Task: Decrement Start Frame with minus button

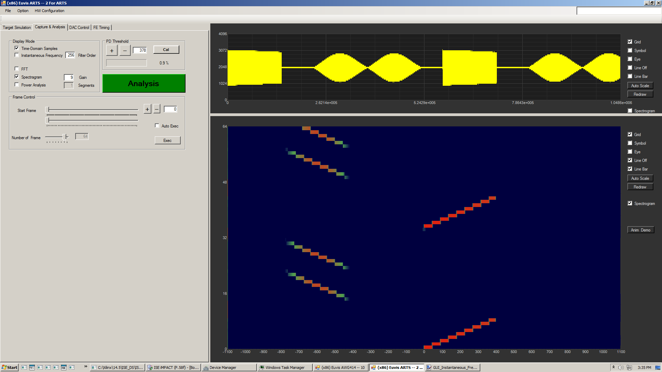Action: pos(157,109)
